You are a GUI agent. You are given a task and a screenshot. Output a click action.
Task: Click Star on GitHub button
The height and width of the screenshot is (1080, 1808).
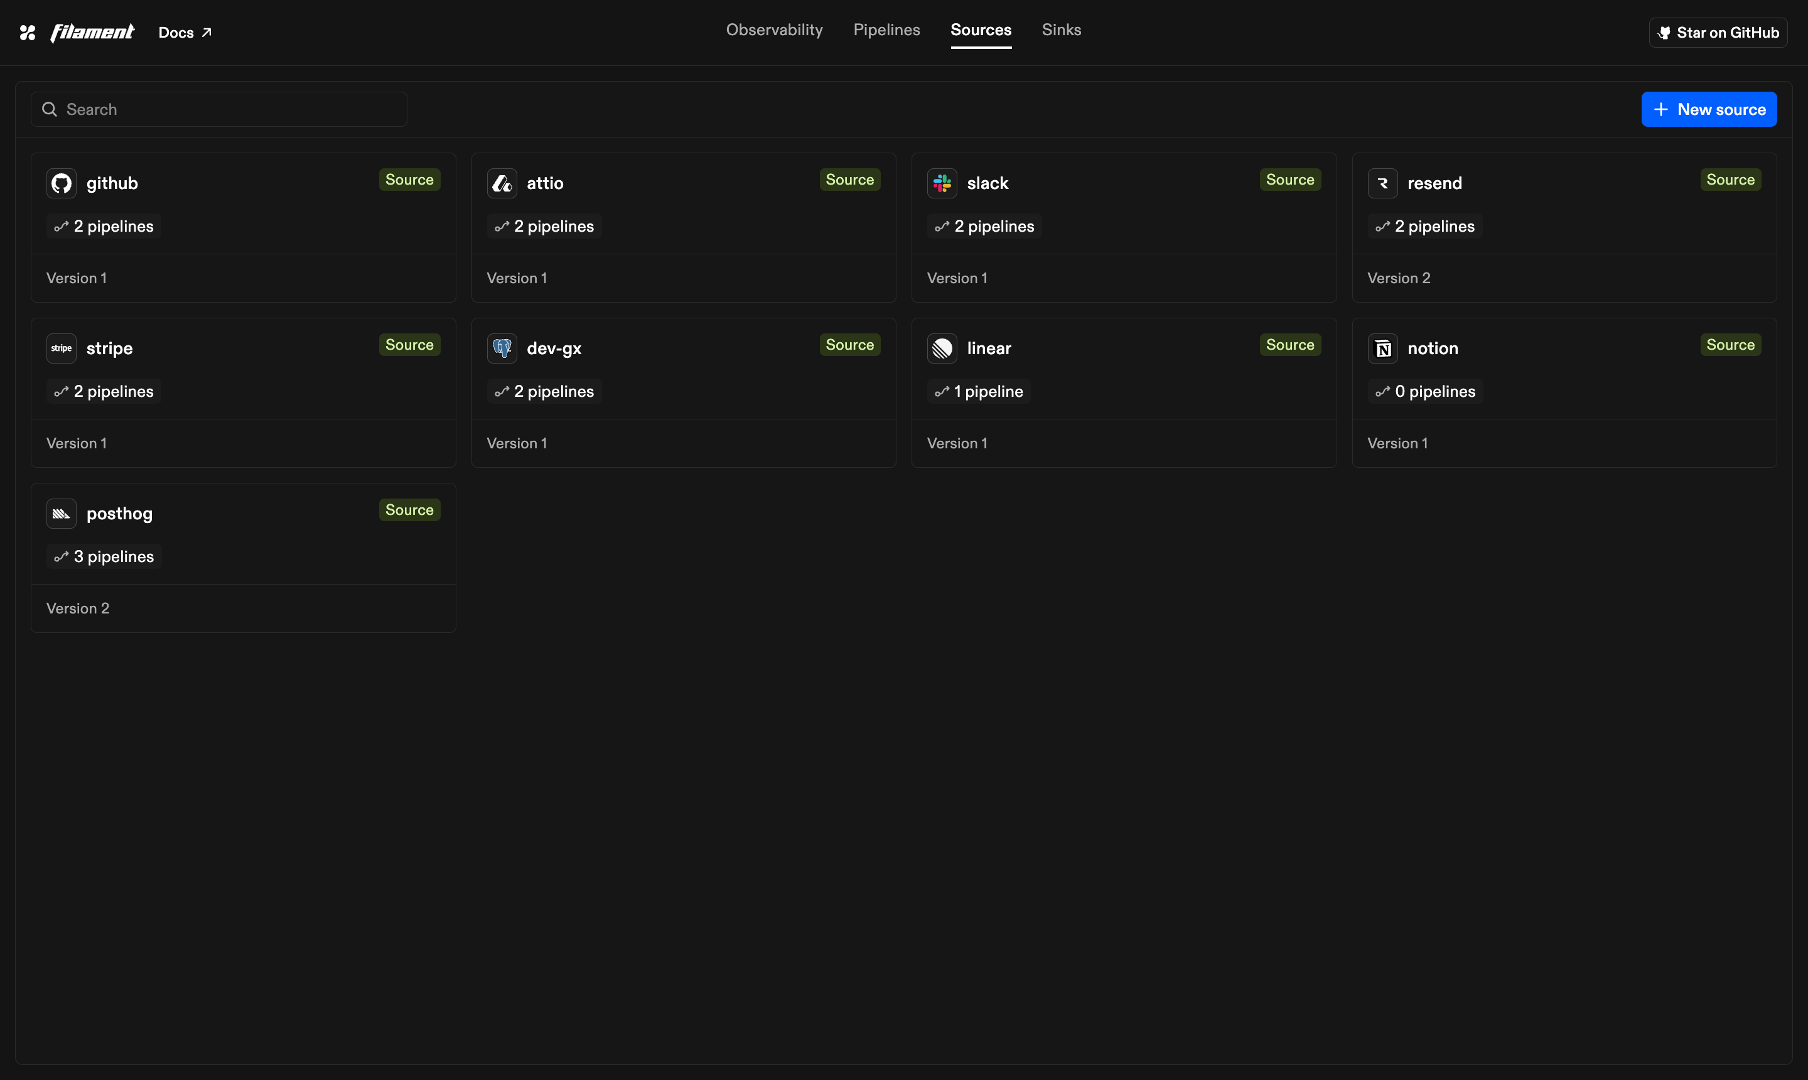click(1718, 33)
